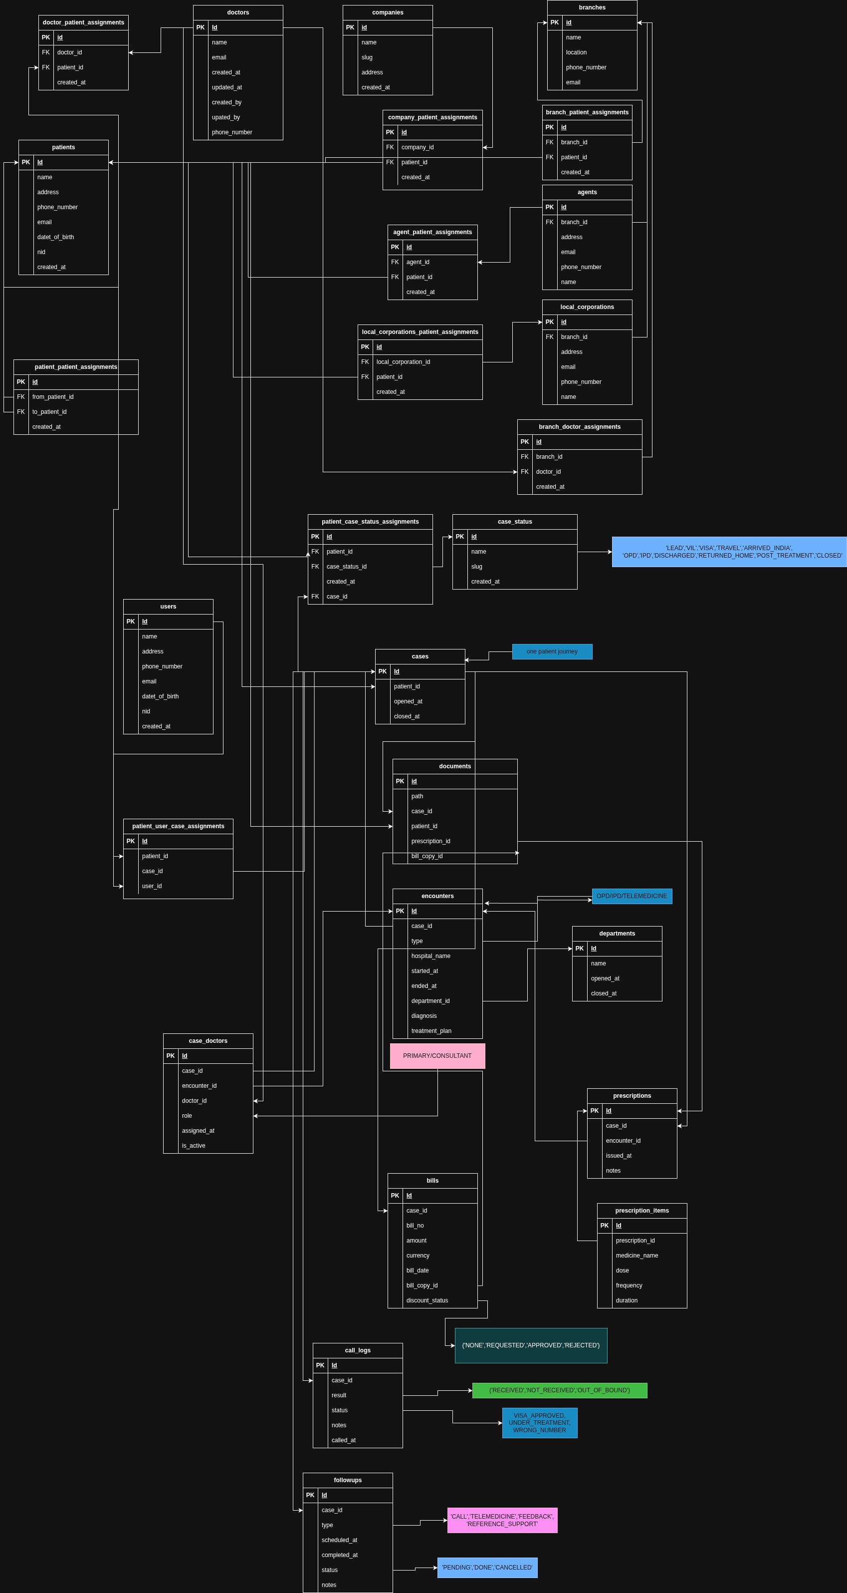Click the 'one patient journey' note

[x=552, y=651]
